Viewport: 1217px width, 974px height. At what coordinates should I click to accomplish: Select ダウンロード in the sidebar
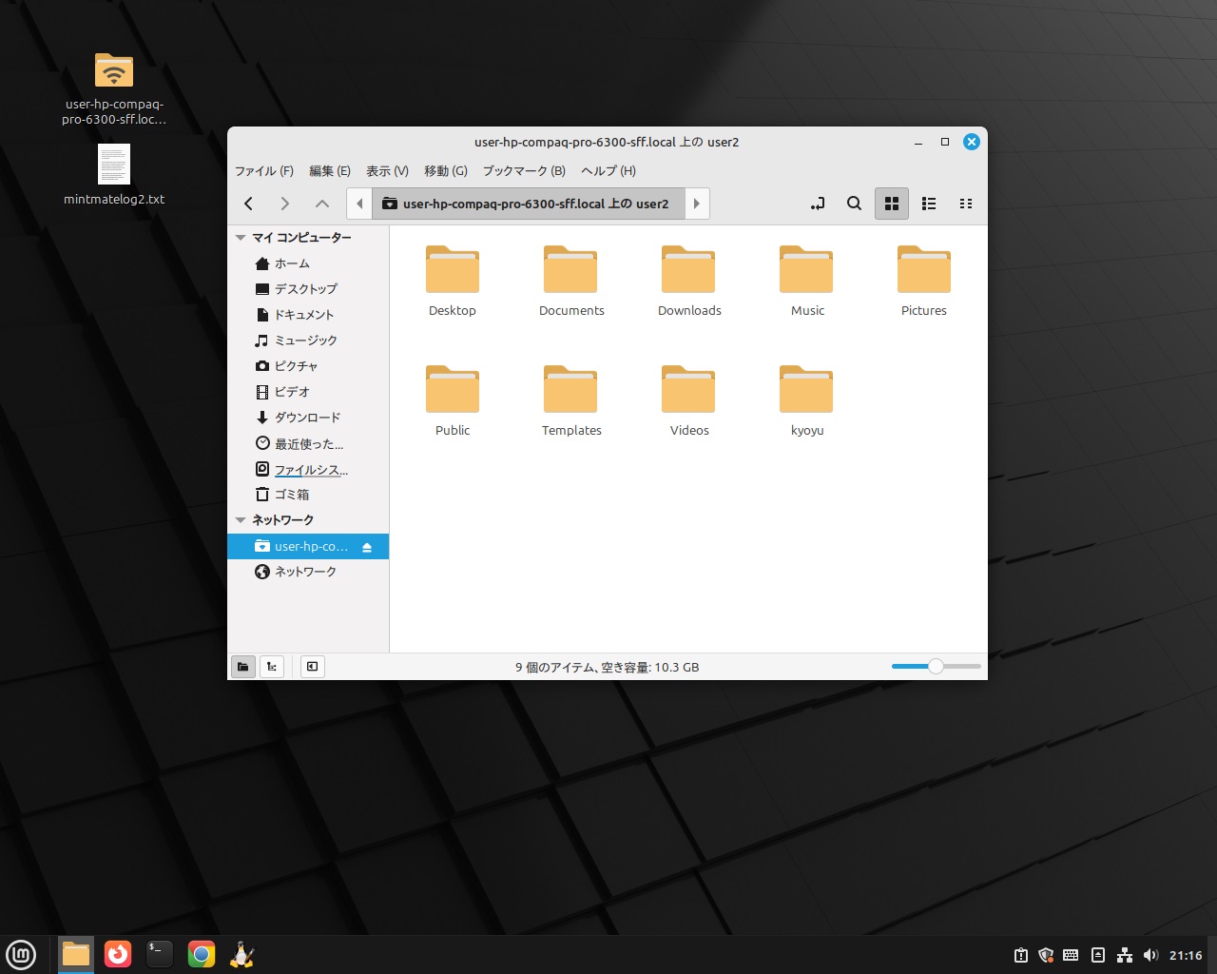[306, 418]
